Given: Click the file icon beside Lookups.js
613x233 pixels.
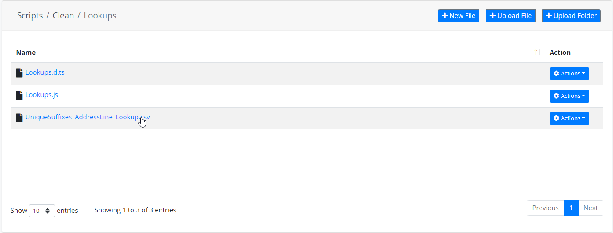Looking at the screenshot, I should (x=19, y=95).
